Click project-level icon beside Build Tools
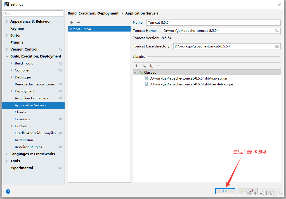The height and width of the screenshot is (199, 286). click(x=61, y=63)
